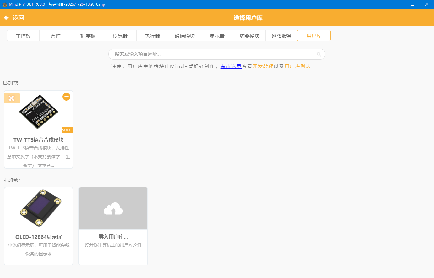The height and width of the screenshot is (278, 434).
Task: Click the search magnifier icon
Action: (319, 54)
